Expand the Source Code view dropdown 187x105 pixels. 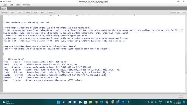[178, 13]
